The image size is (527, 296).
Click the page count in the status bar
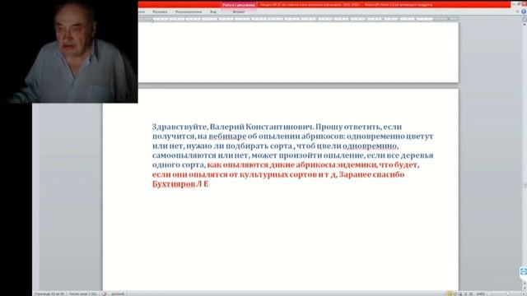pos(49,294)
